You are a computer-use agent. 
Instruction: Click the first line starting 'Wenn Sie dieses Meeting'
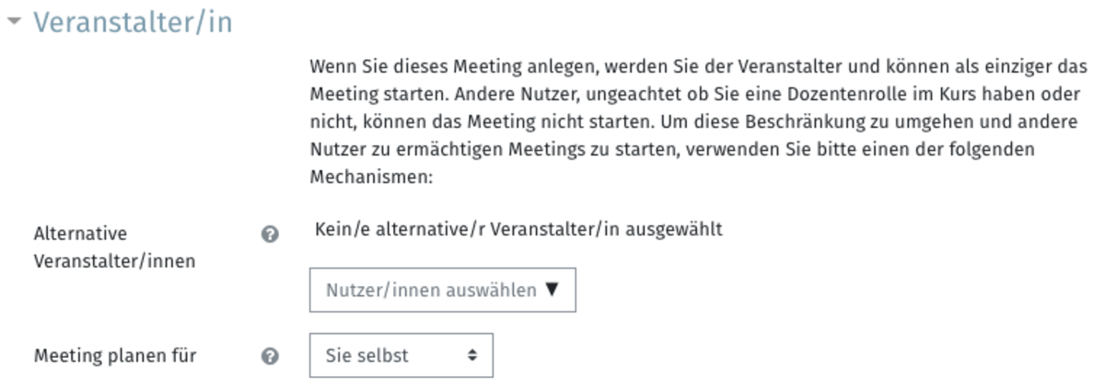pos(698,68)
